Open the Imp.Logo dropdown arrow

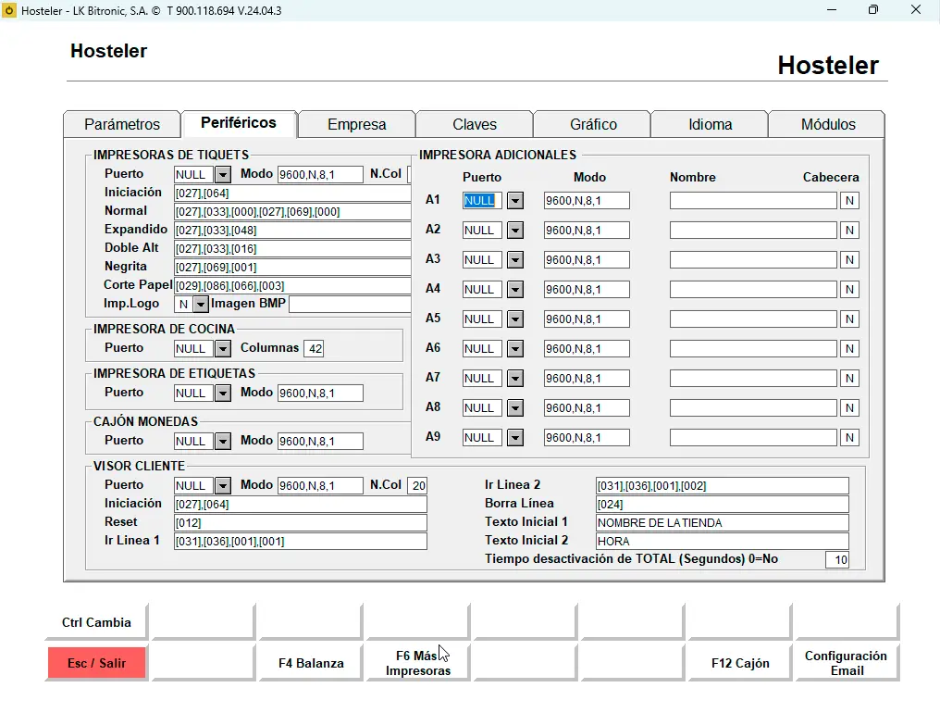[x=201, y=305]
